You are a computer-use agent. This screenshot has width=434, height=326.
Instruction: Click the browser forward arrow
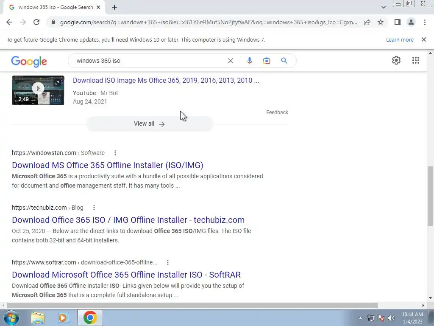pyautogui.click(x=23, y=22)
